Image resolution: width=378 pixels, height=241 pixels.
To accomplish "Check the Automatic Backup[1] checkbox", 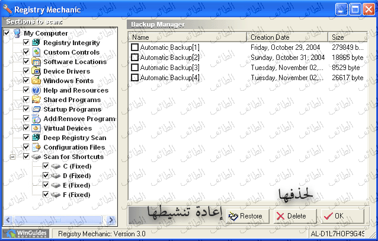I will 134,47.
